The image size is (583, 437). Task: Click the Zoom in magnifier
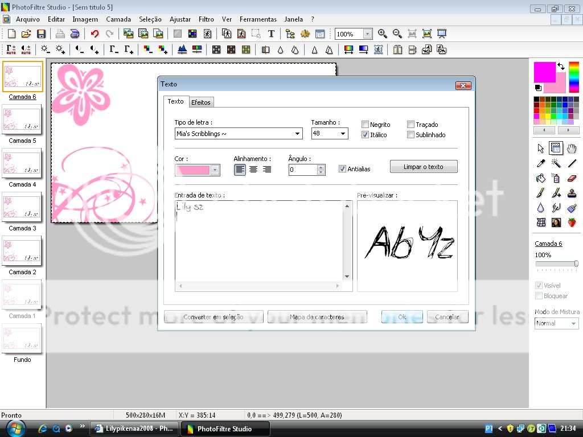(x=383, y=34)
